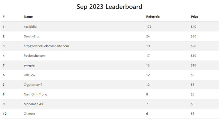Click the Chimest name in row ten
The height and width of the screenshot is (119, 219).
click(x=29, y=114)
